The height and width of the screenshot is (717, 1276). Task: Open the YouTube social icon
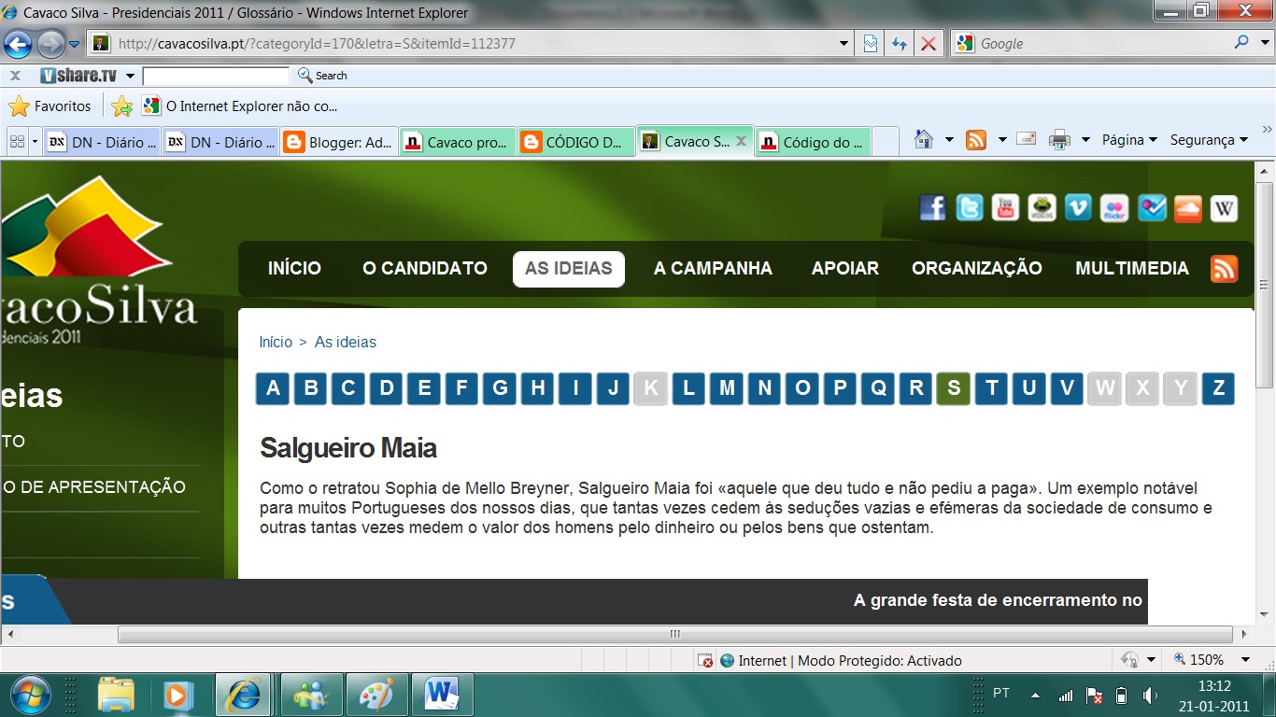pos(1005,207)
